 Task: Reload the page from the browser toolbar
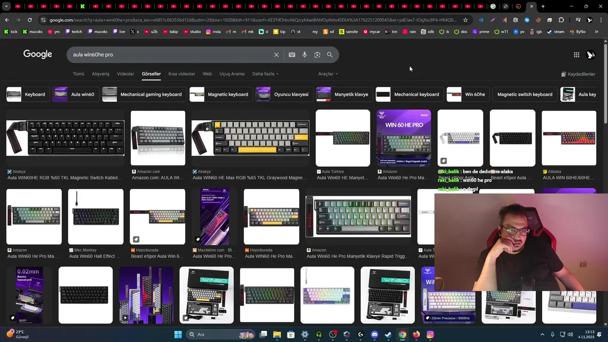tap(29, 20)
